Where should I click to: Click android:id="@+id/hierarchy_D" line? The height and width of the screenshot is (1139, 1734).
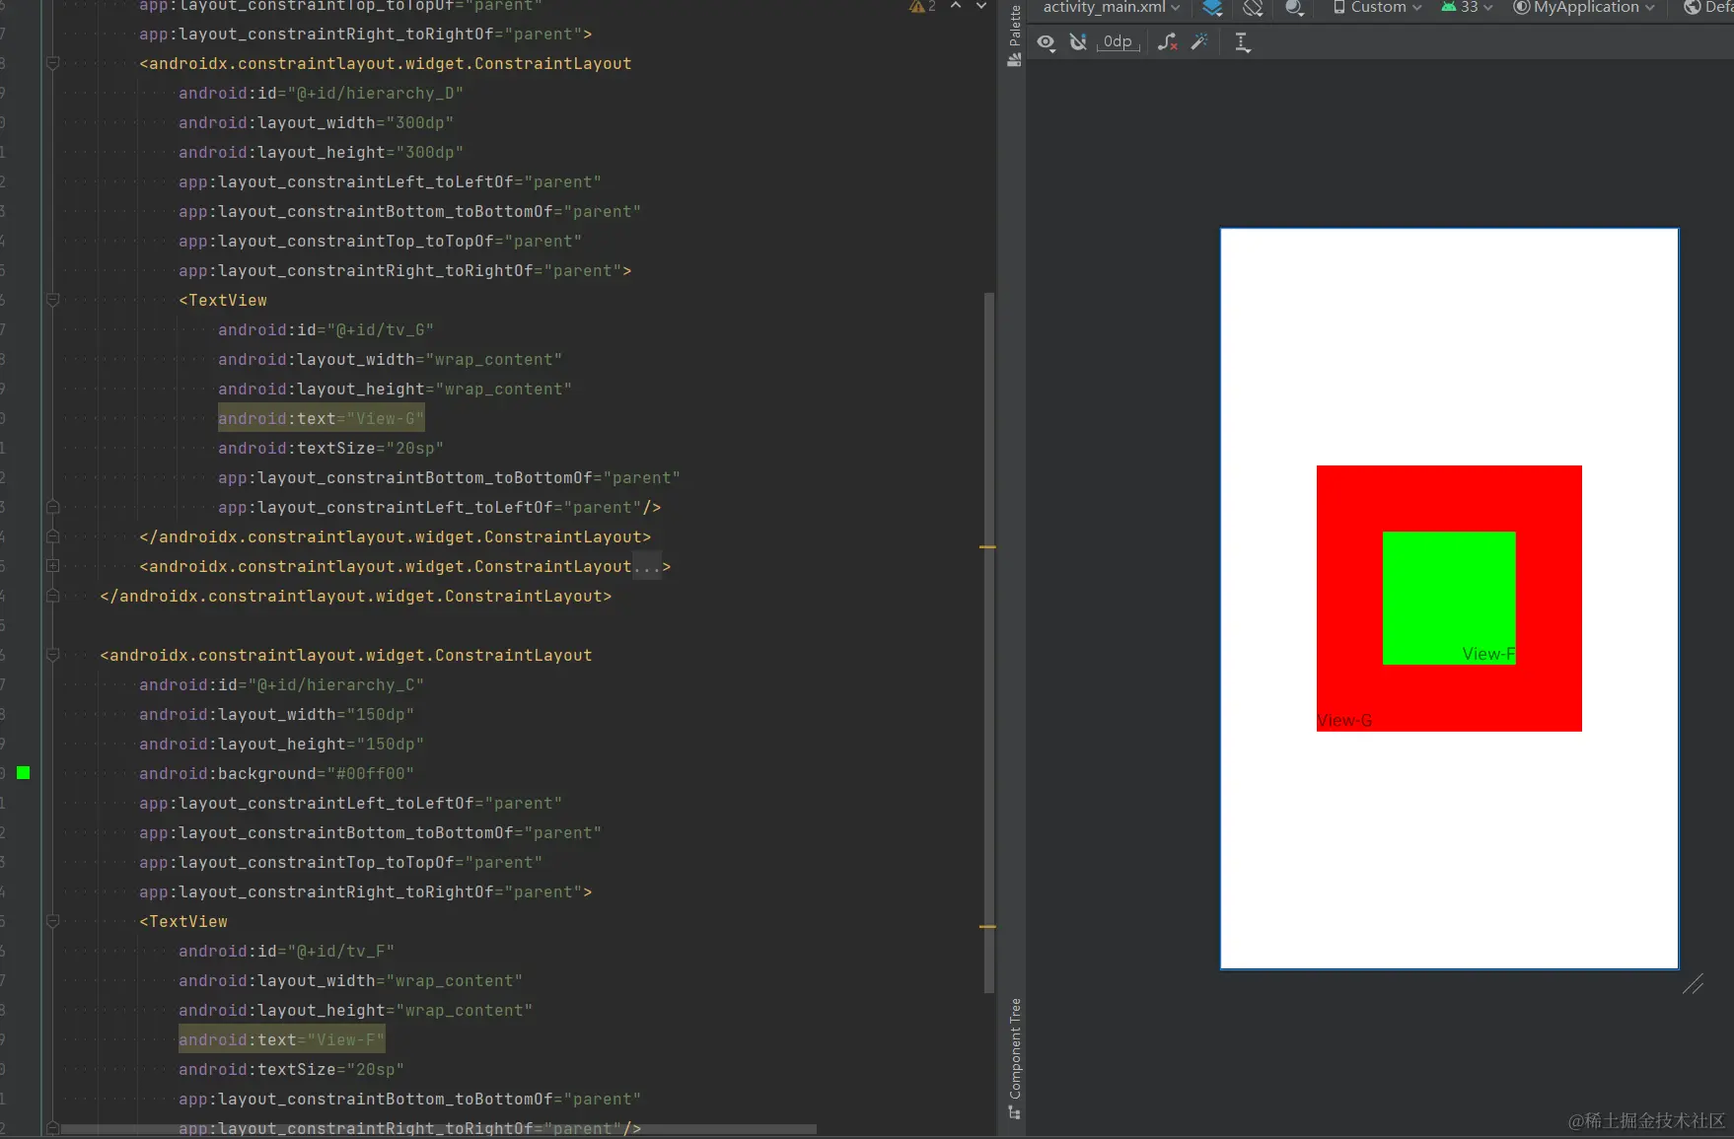pos(321,93)
